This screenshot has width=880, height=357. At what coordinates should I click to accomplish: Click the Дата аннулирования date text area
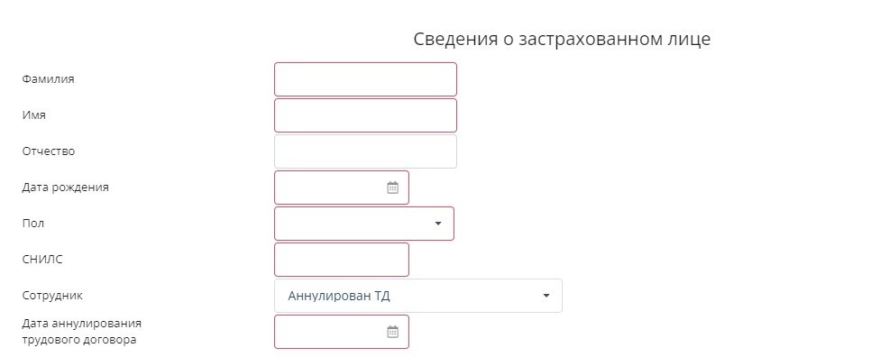330,332
